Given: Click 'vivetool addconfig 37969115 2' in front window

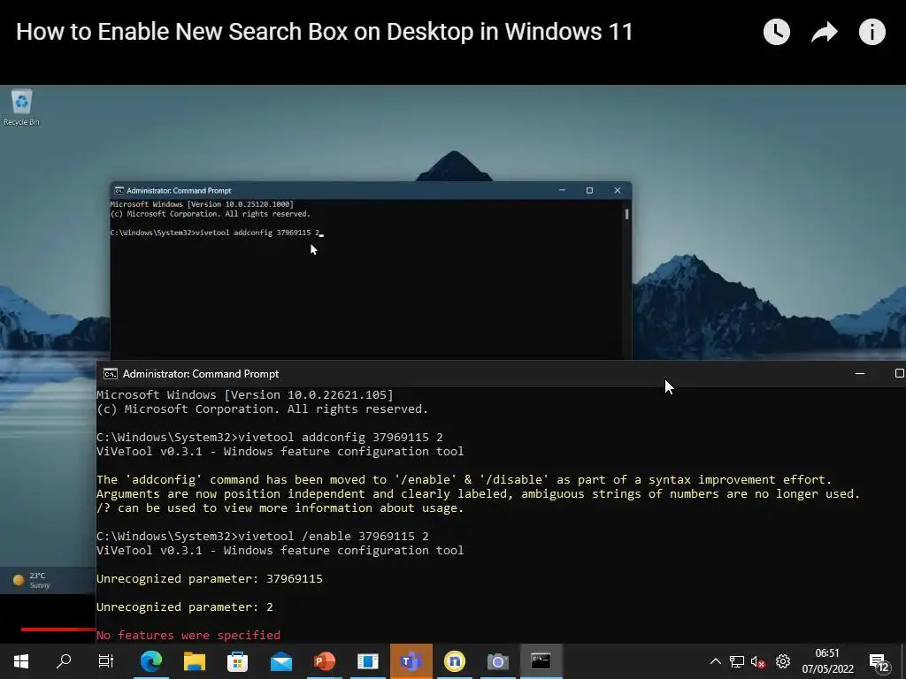Looking at the screenshot, I should (x=341, y=437).
